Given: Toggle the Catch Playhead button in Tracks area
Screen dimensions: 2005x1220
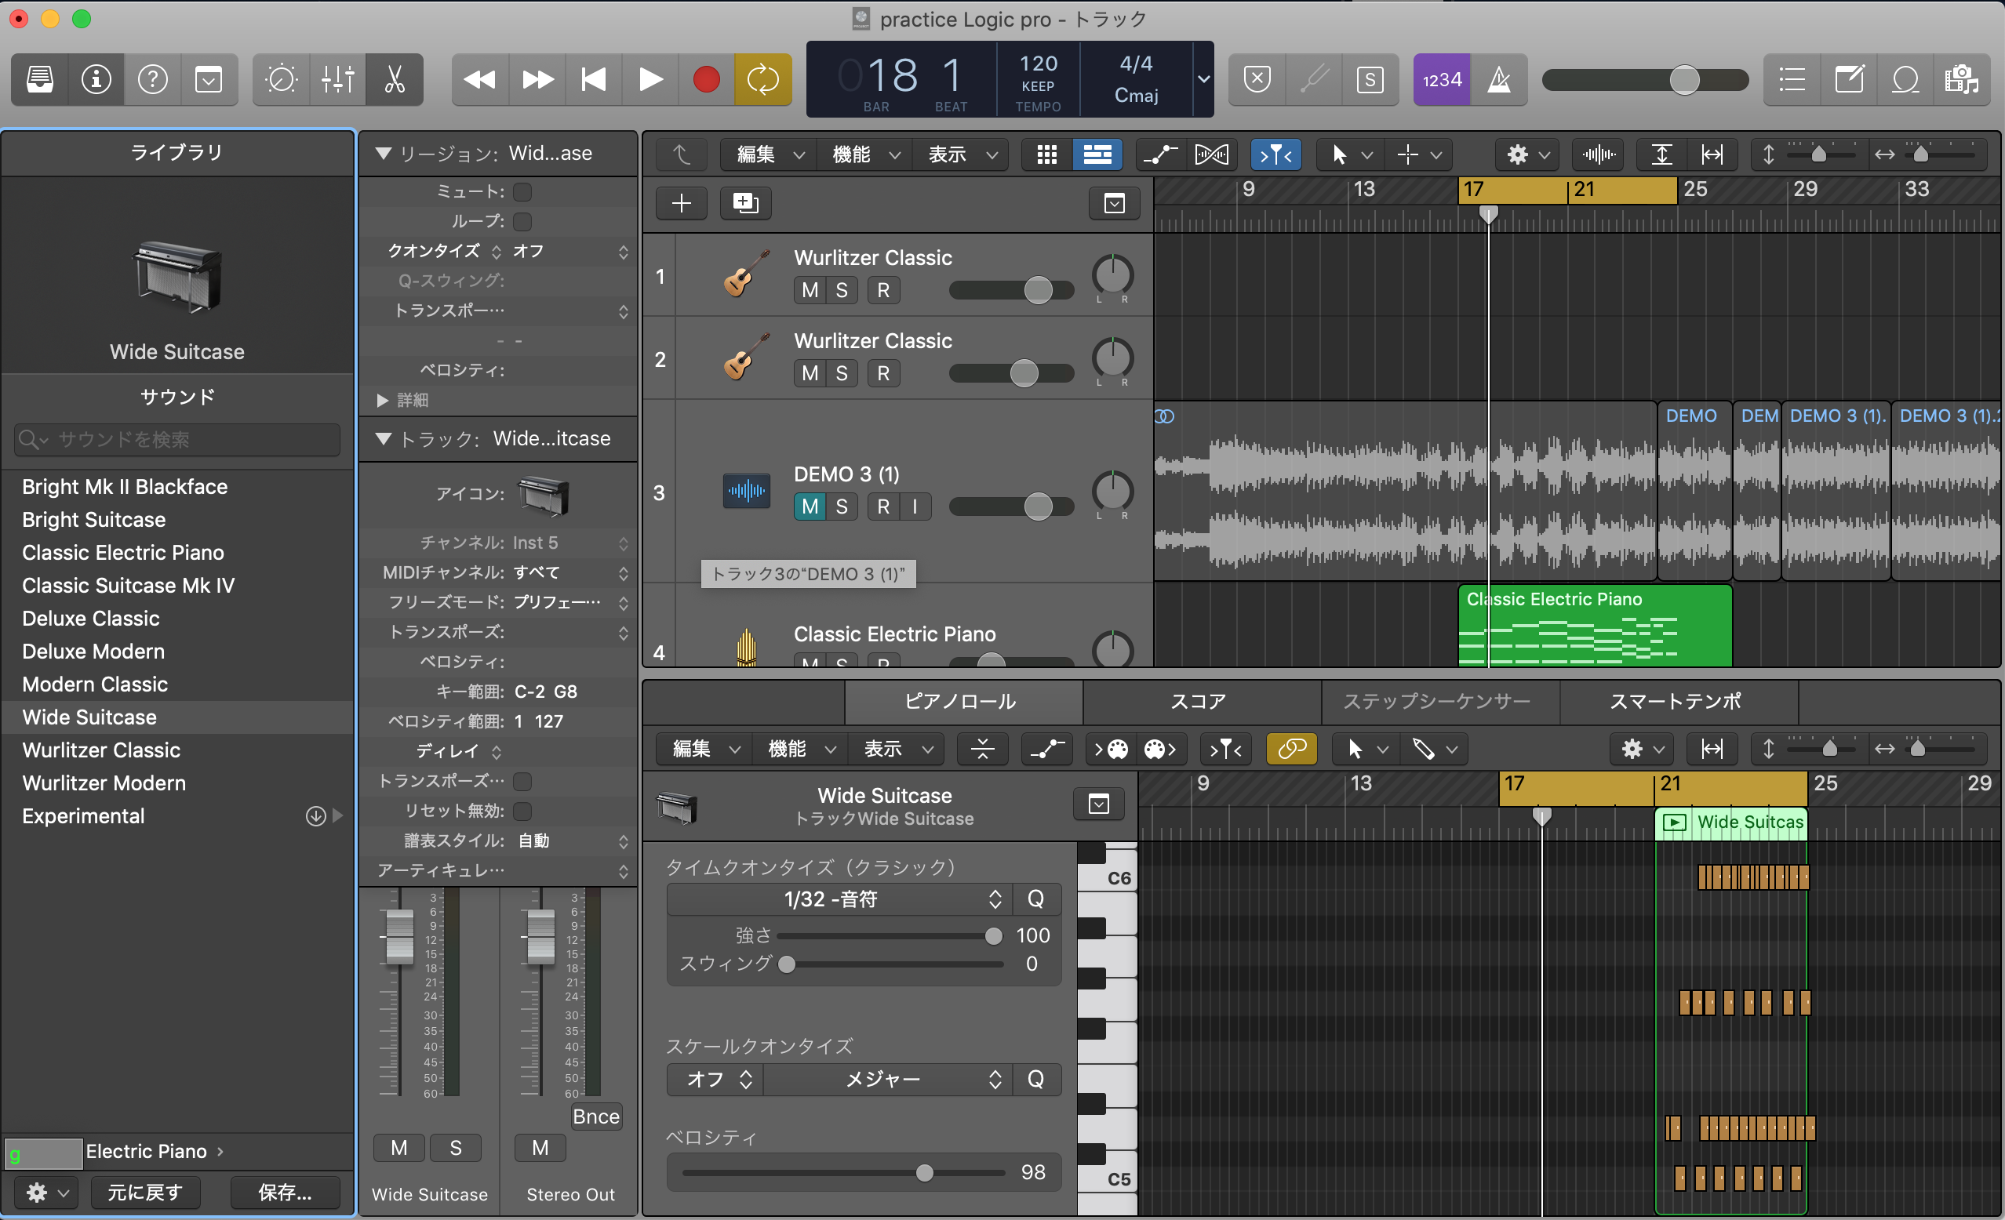Looking at the screenshot, I should (1275, 154).
